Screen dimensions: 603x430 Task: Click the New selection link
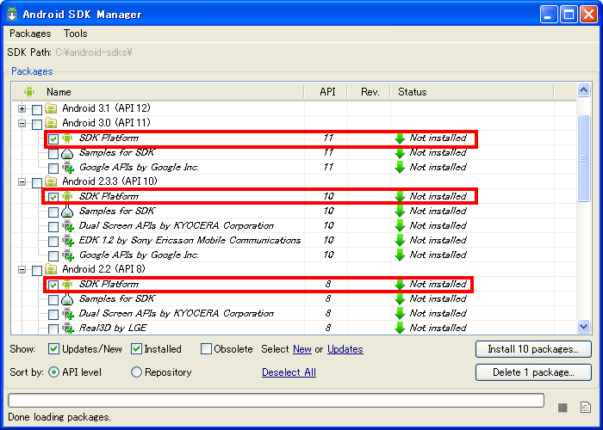[x=301, y=349]
